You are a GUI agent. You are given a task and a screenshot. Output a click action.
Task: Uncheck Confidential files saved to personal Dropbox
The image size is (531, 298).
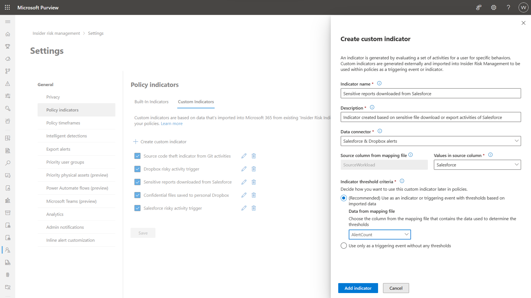pos(137,195)
